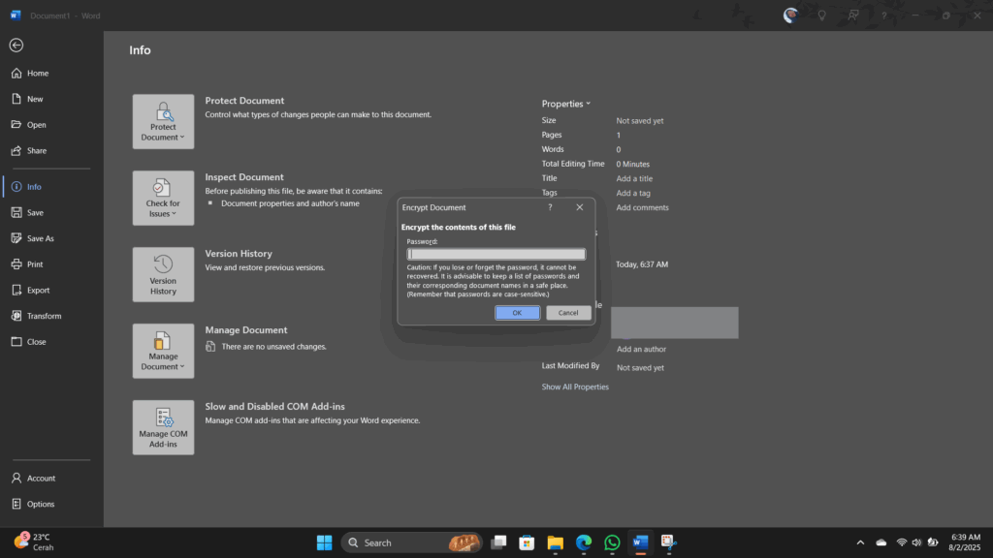Image resolution: width=993 pixels, height=558 pixels.
Task: Click the Save disk icon
Action: [16, 212]
